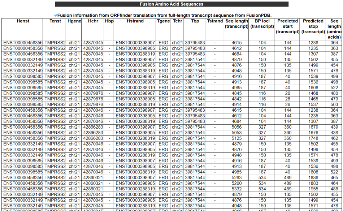The width and height of the screenshot is (343, 211).
Task: Select the Predicted start (transcript) header
Action: click(287, 26)
